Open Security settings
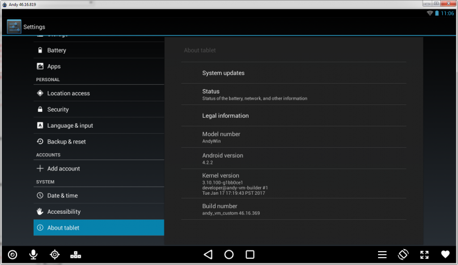 99,109
